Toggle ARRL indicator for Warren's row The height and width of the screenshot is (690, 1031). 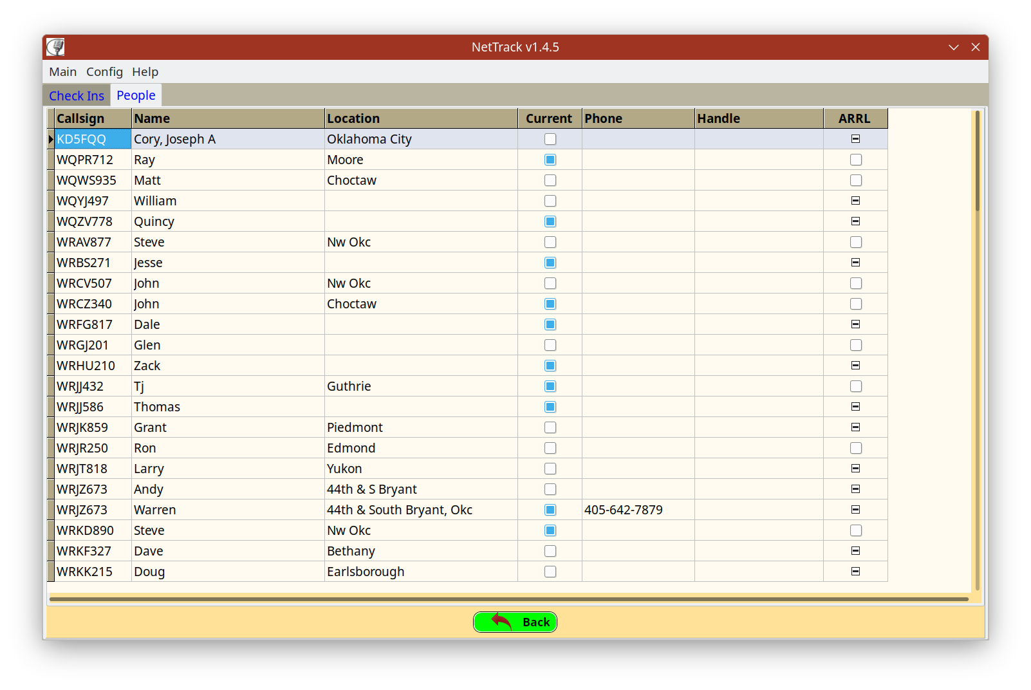(x=855, y=510)
